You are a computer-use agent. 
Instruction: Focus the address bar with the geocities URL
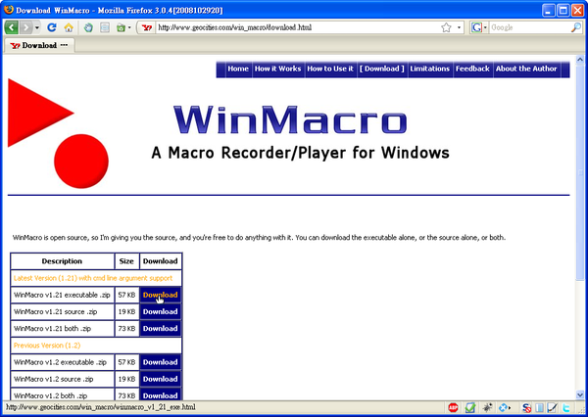(x=296, y=27)
